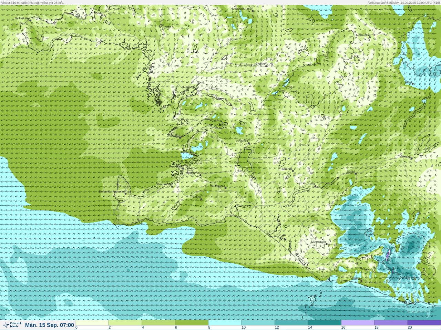This screenshot has height=330, width=441.
Task: Select the purple 18–20 m/s legend swatch
Action: pyautogui.click(x=391, y=323)
